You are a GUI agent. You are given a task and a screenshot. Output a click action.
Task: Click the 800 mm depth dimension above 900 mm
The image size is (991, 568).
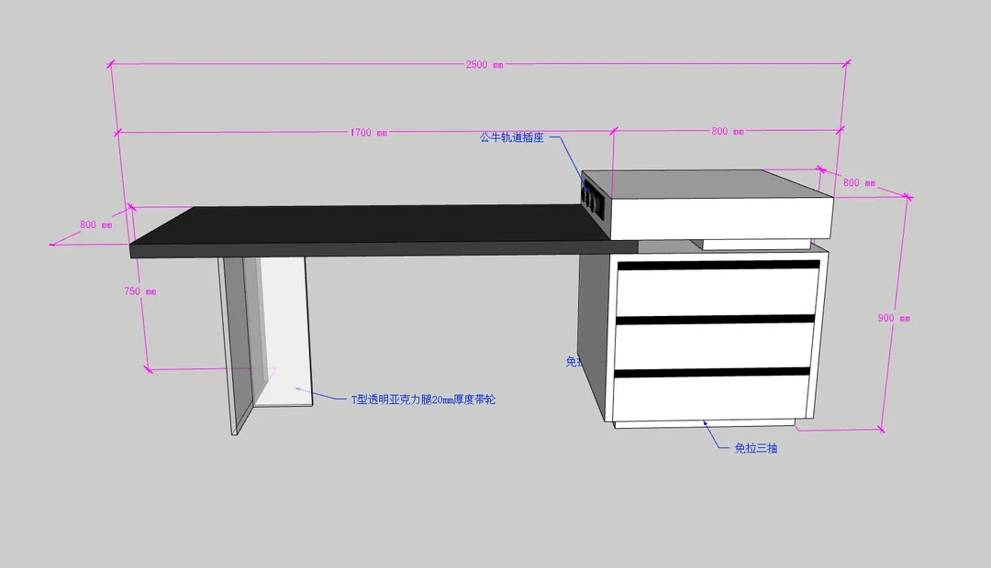858,183
